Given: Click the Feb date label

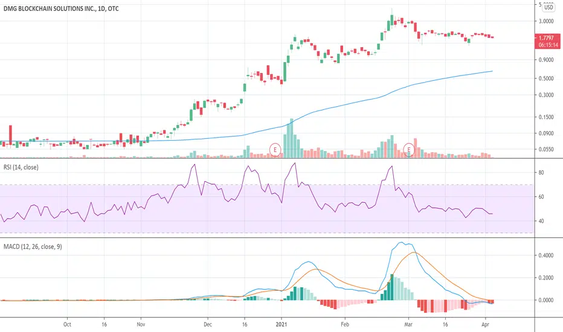Looking at the screenshot, I should [x=345, y=325].
